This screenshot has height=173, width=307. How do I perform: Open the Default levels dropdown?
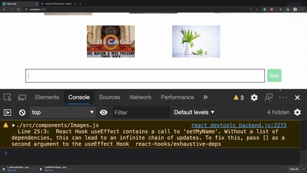[194, 112]
